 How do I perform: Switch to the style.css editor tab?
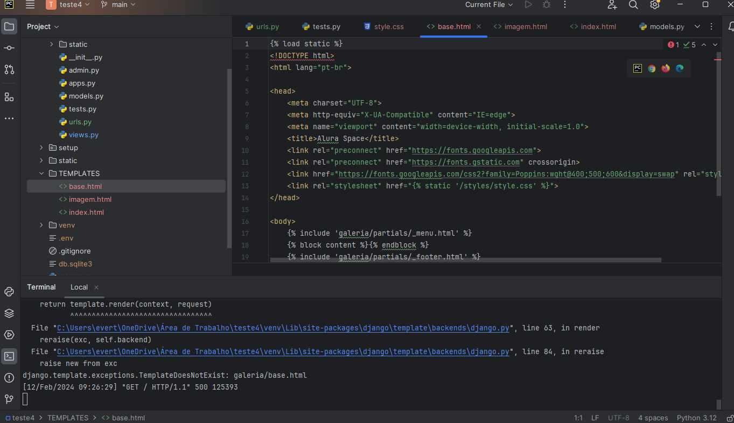[383, 26]
